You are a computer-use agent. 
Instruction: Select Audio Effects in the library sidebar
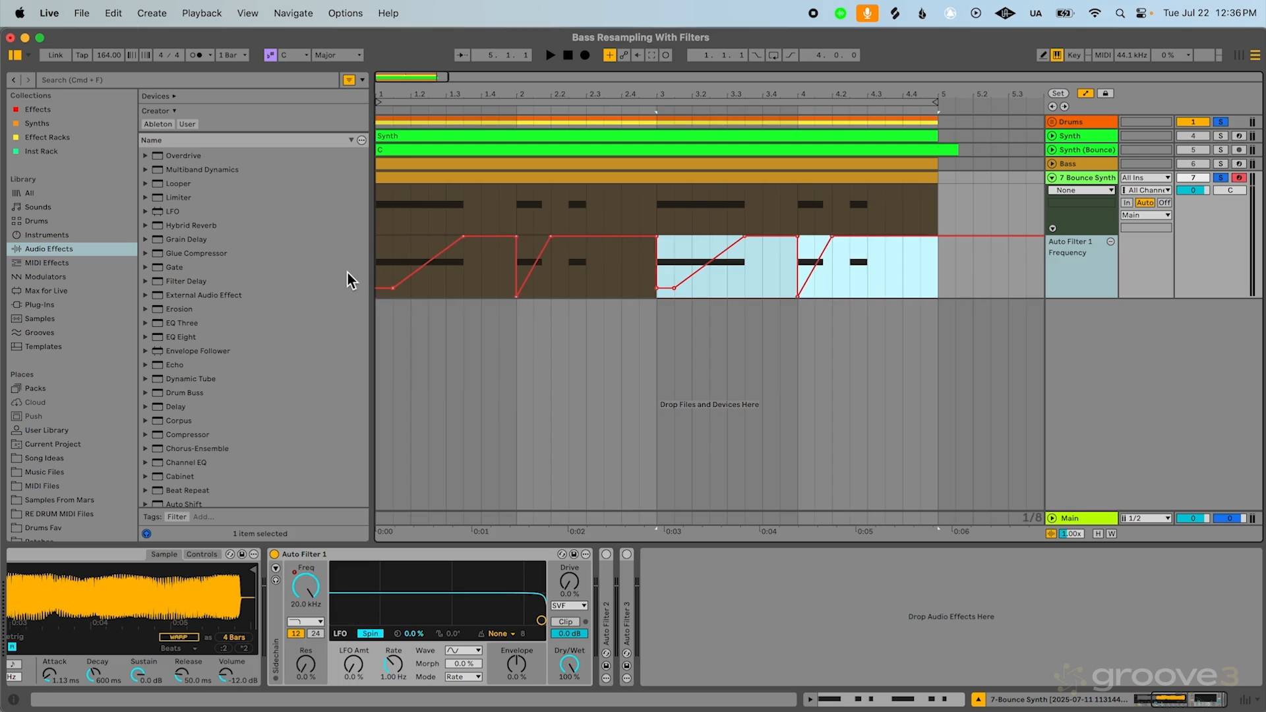tap(49, 249)
